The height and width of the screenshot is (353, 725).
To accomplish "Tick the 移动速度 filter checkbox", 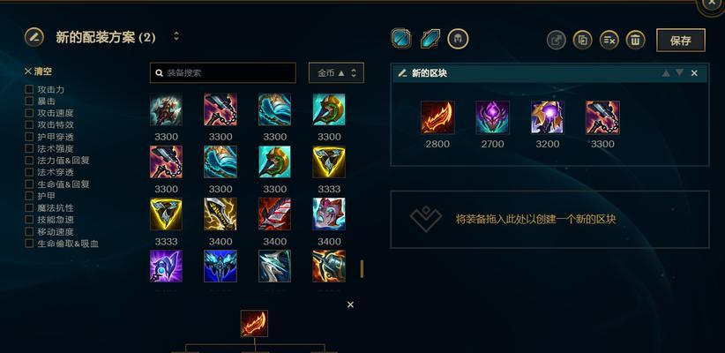I will [29, 232].
